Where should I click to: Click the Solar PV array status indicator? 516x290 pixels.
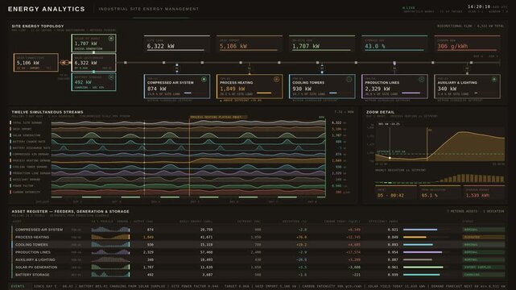click(x=111, y=39)
